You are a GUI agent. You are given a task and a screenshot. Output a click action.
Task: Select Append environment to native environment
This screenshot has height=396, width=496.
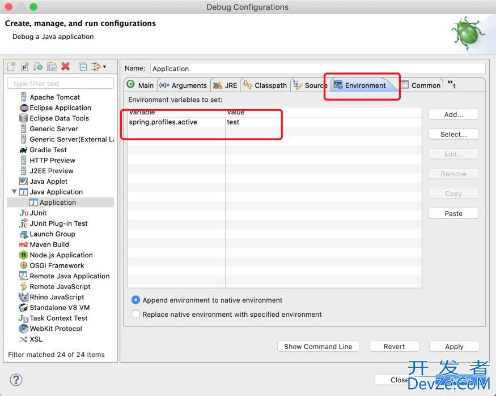pyautogui.click(x=135, y=300)
